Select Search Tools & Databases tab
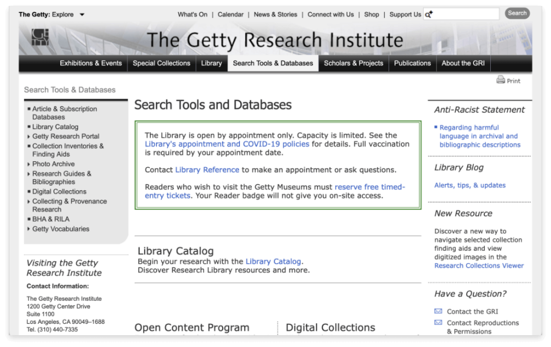Image resolution: width=551 pixels, height=347 pixels. point(273,63)
